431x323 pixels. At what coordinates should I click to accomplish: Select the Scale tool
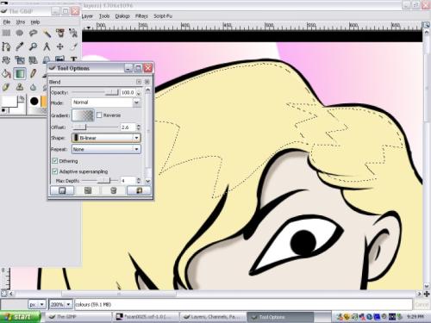pos(20,59)
